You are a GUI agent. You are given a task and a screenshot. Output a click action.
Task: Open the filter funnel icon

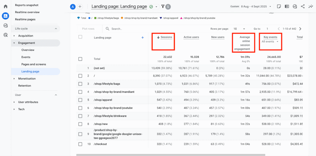coord(163,7)
